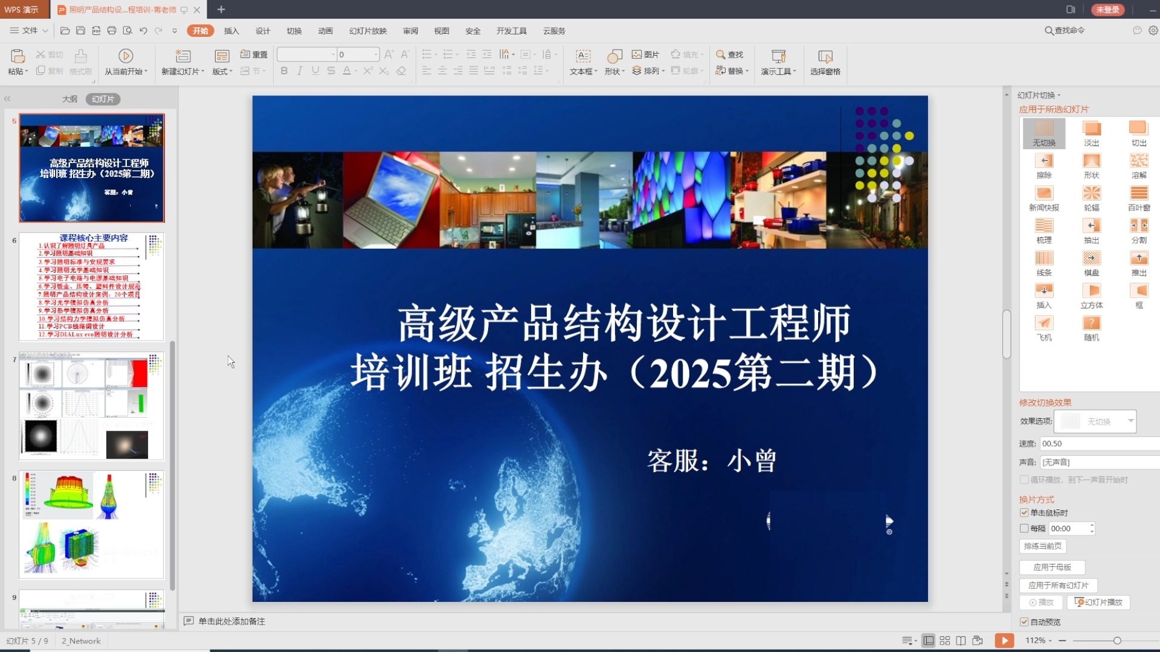
Task: Click the 应用于母版 button
Action: [1052, 567]
